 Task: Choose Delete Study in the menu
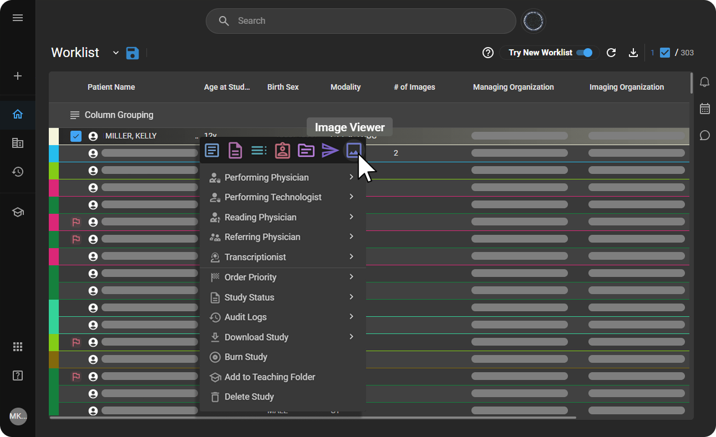coord(249,397)
